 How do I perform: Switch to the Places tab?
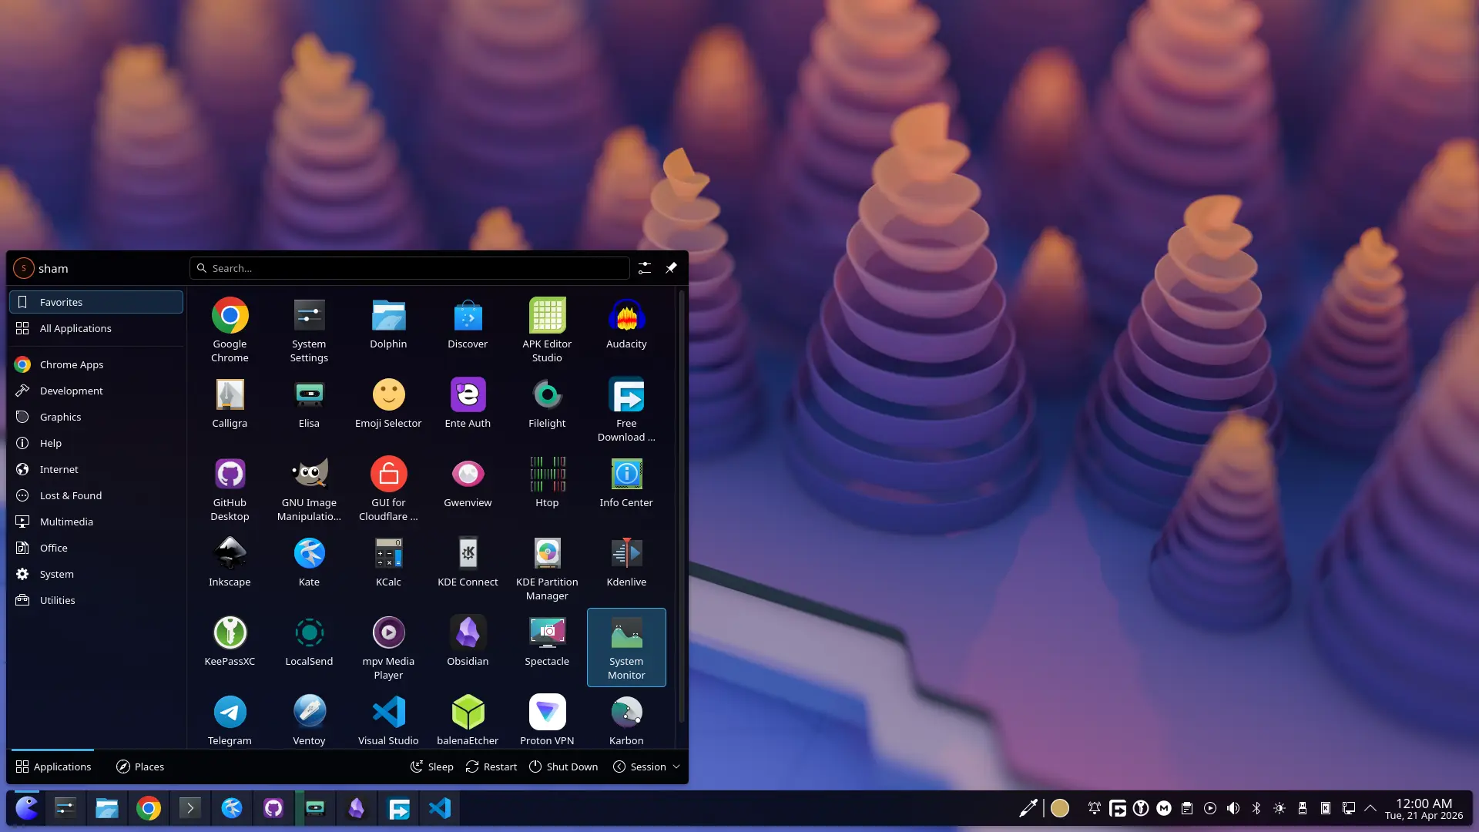click(139, 767)
